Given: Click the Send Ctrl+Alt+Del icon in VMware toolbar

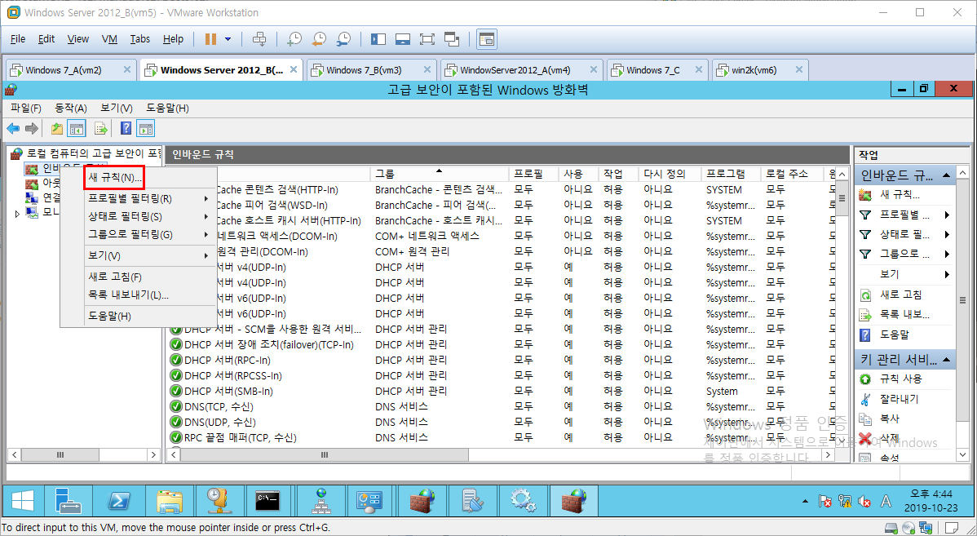Looking at the screenshot, I should point(259,38).
